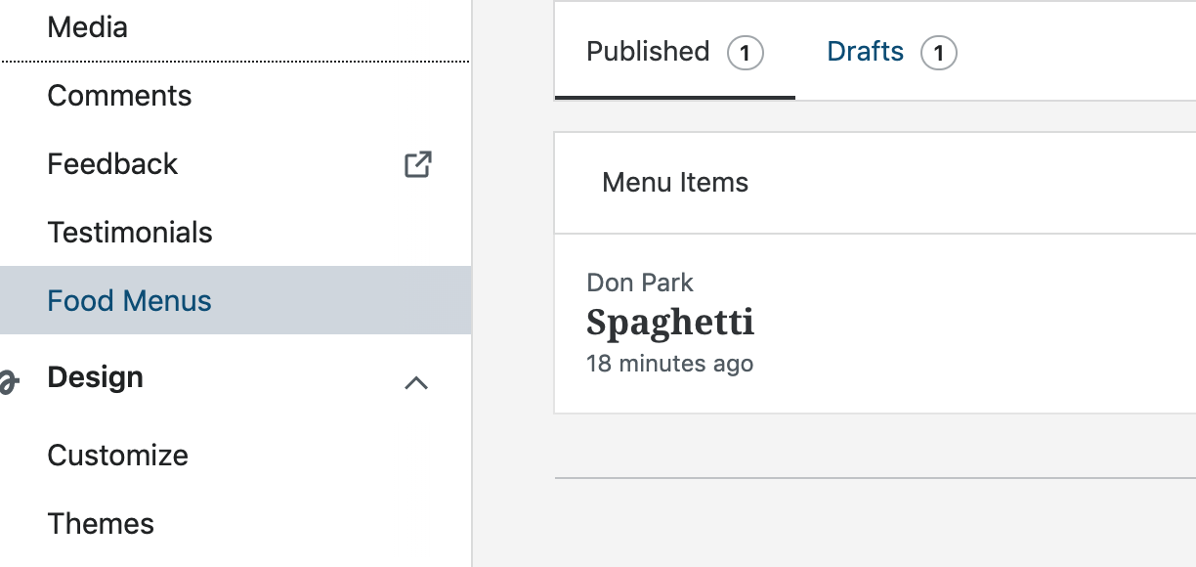This screenshot has width=1196, height=567.
Task: Click the external link icon beside Feedback
Action: 417,164
